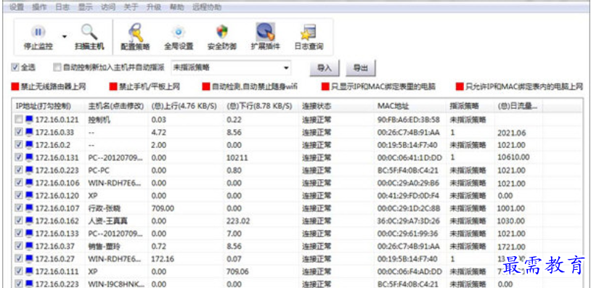Click computer icon of 172.16.0.2
The height and width of the screenshot is (288, 591).
(29, 145)
